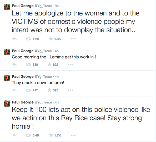Favorite the tweet with 1.3K stars
The height and width of the screenshot is (142, 156).
click(51, 39)
